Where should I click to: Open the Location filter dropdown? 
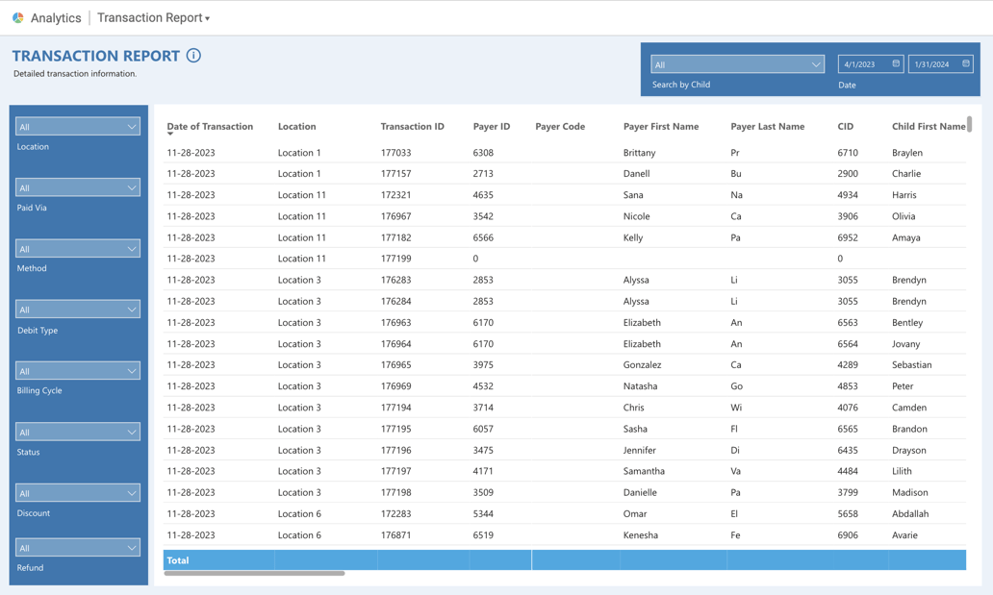click(x=77, y=126)
